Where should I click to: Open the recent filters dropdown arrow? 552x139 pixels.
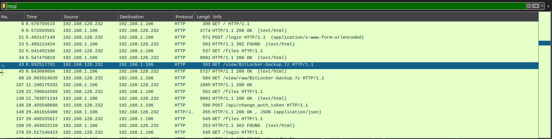point(542,6)
